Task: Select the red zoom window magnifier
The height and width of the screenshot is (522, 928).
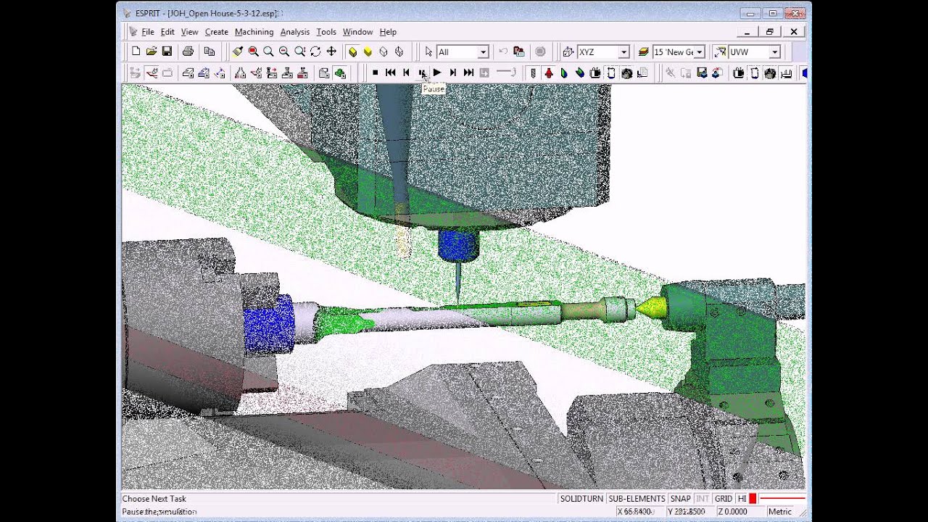Action: coord(253,51)
